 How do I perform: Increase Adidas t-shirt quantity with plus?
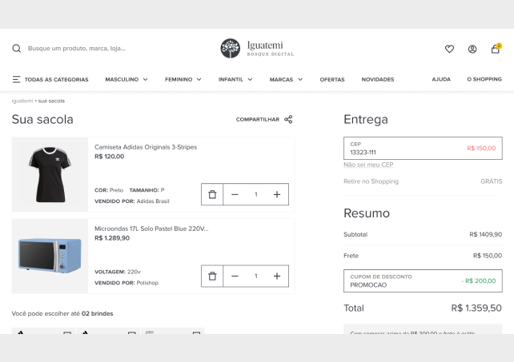pos(276,194)
